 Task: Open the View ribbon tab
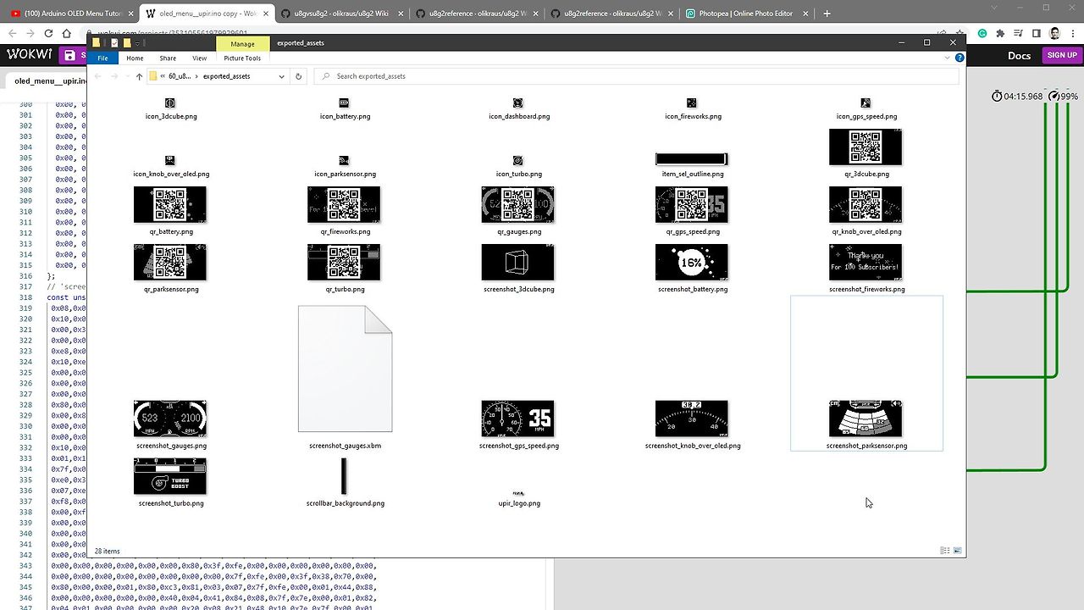[199, 58]
